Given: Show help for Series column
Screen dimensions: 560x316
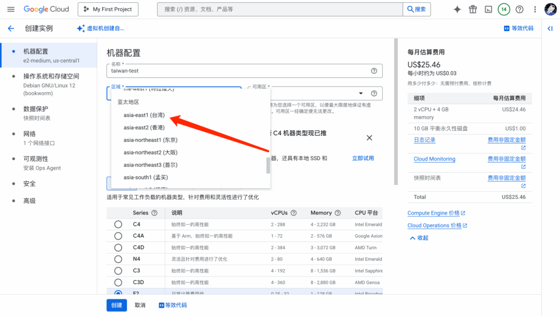Looking at the screenshot, I should pos(154,213).
